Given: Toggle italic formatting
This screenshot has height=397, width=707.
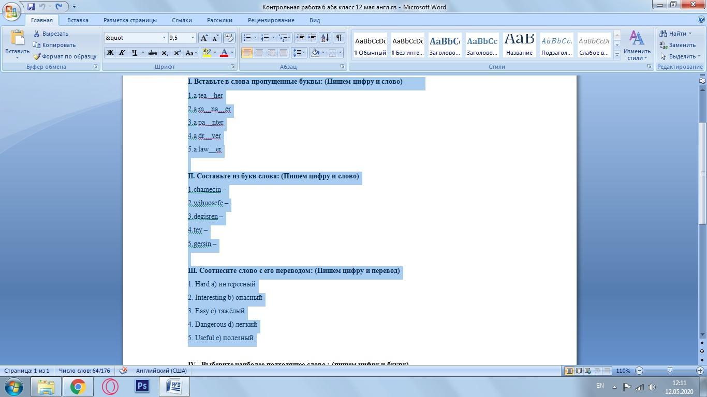Looking at the screenshot, I should (122, 53).
